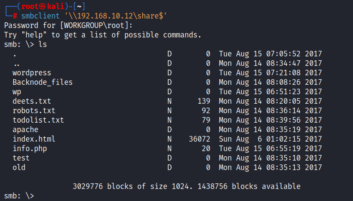Screen dimensions: 353x201
Task: Select the robots.txt filename
Action: (34, 111)
